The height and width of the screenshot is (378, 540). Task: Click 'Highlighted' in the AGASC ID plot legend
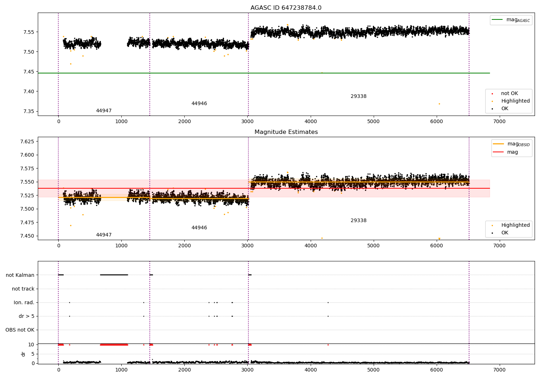[x=515, y=101]
